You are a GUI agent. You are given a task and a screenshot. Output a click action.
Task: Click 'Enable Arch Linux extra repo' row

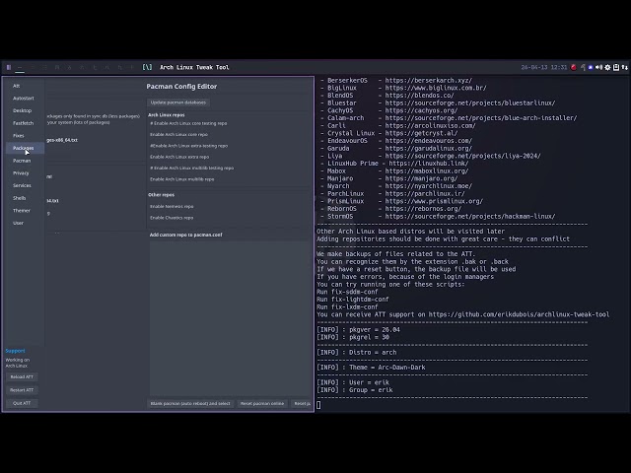pos(179,157)
